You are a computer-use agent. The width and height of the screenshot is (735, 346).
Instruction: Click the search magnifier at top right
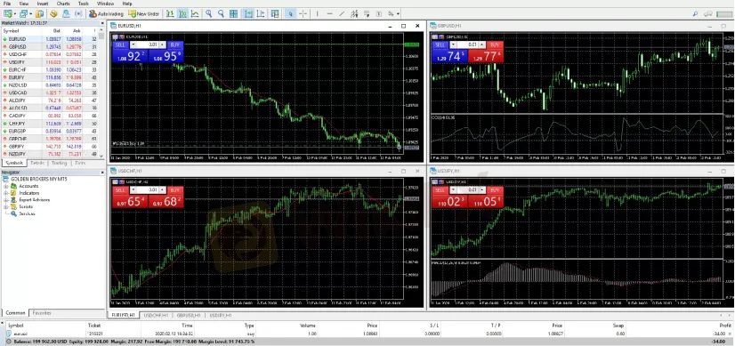click(x=695, y=14)
